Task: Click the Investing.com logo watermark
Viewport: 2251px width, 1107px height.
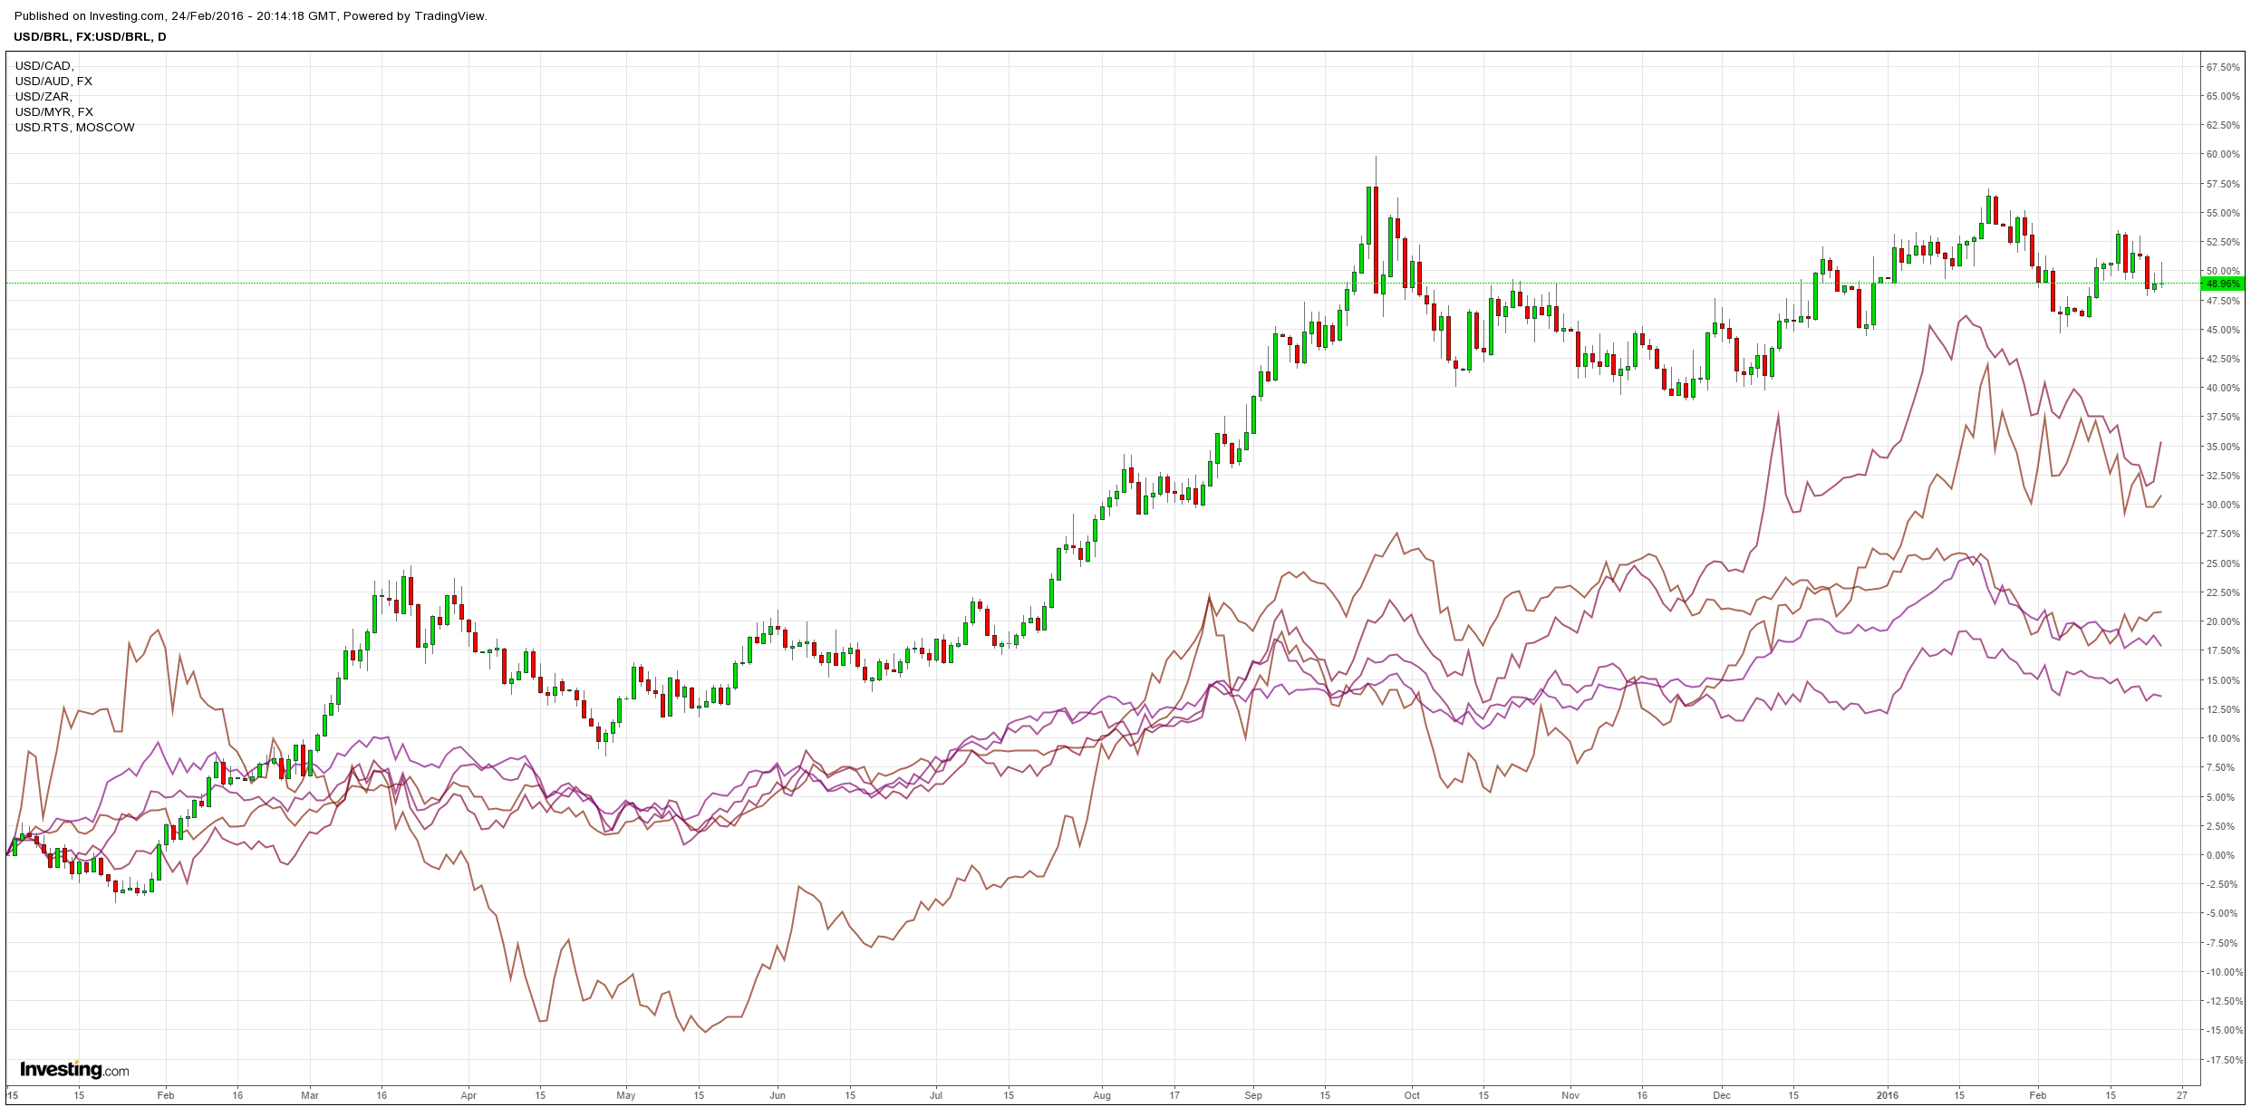Action: [74, 1070]
